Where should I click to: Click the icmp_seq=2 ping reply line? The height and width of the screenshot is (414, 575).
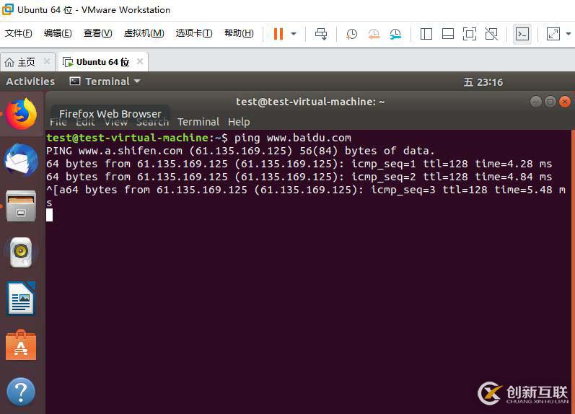[x=299, y=177]
